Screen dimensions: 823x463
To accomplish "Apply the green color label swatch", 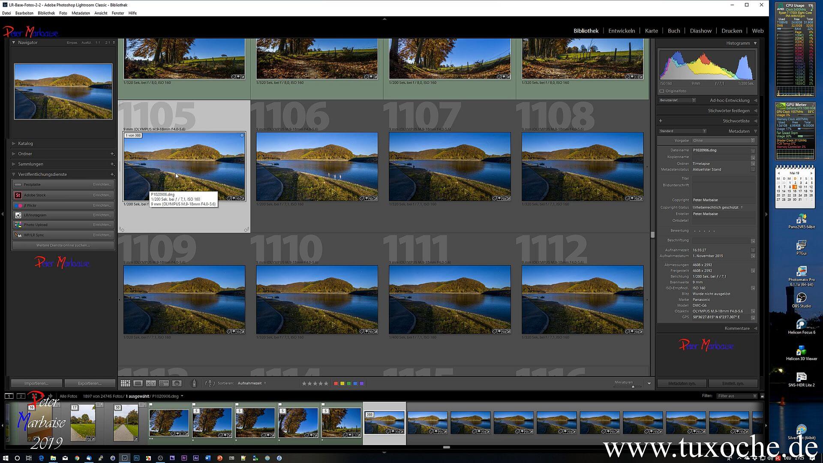I will point(349,383).
